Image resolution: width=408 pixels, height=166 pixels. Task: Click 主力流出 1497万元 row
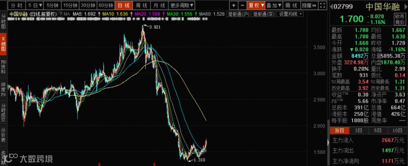[x=368, y=151]
